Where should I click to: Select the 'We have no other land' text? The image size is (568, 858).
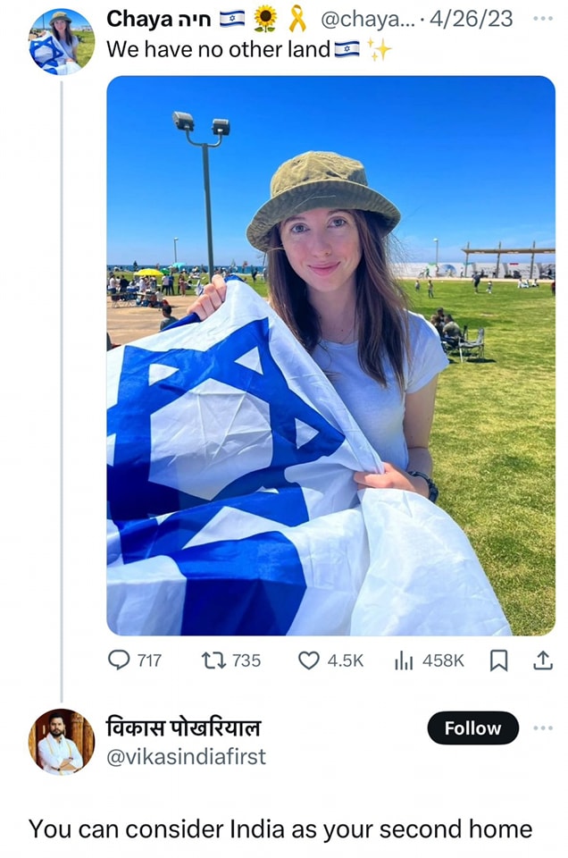pos(218,50)
